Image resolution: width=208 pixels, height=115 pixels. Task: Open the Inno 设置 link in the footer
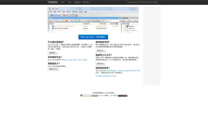click(113, 96)
